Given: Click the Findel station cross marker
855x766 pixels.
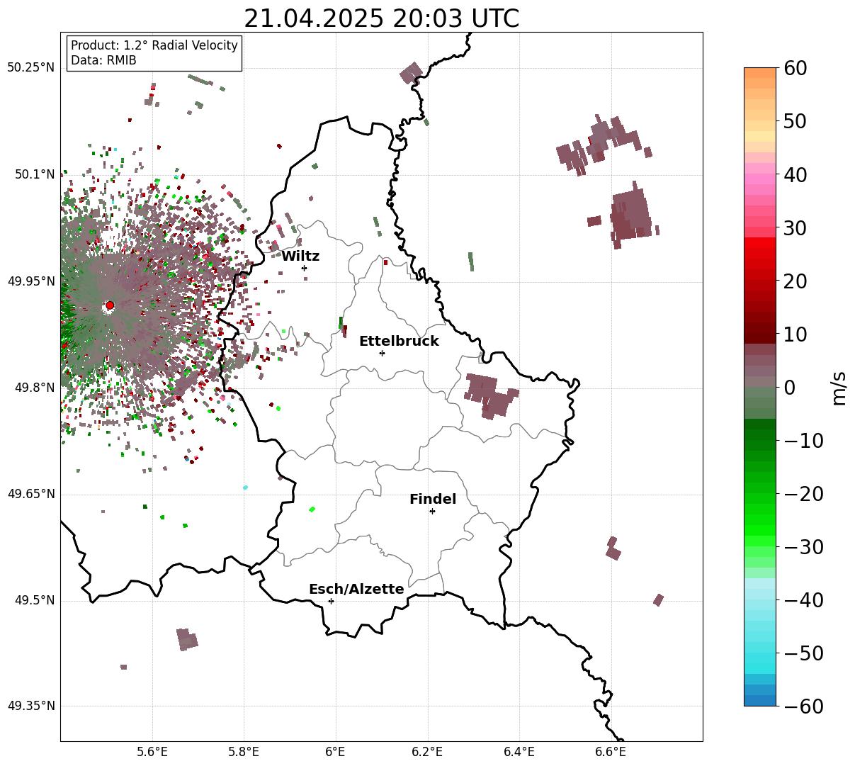Looking at the screenshot, I should pos(432,511).
